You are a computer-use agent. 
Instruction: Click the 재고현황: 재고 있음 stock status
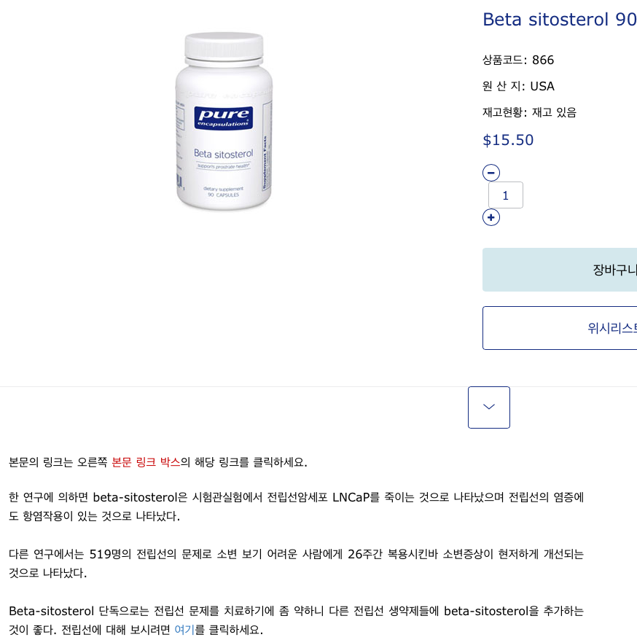click(529, 112)
